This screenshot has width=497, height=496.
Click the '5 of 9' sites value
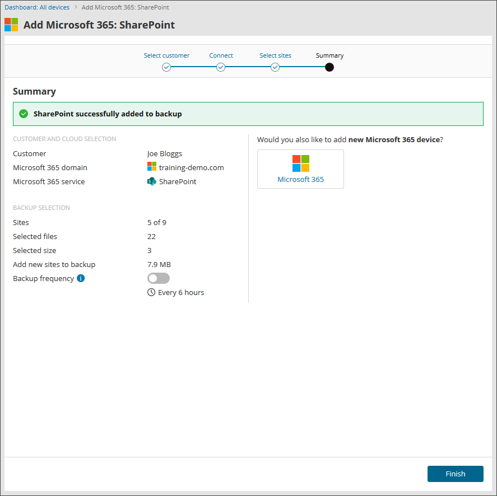click(x=156, y=222)
